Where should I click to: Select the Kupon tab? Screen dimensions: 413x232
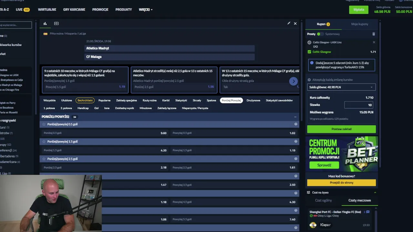tap(323, 24)
